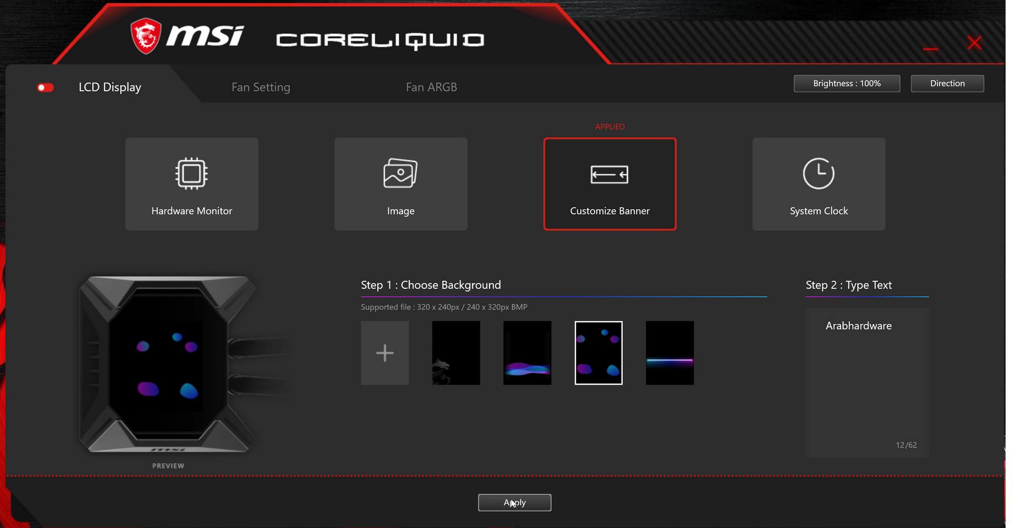Viewport: 1013px width, 528px height.
Task: Select the neon line background thumbnail
Action: click(x=670, y=353)
